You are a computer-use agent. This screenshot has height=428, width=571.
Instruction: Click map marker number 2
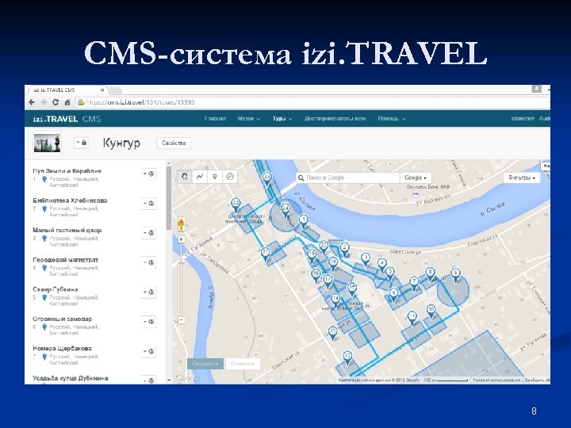344,249
